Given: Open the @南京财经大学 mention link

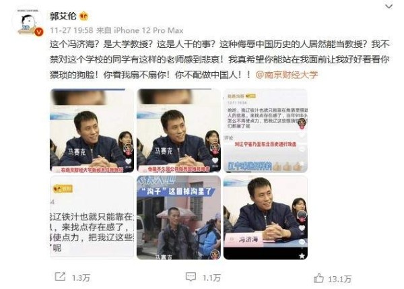Looking at the screenshot, I should point(287,75).
